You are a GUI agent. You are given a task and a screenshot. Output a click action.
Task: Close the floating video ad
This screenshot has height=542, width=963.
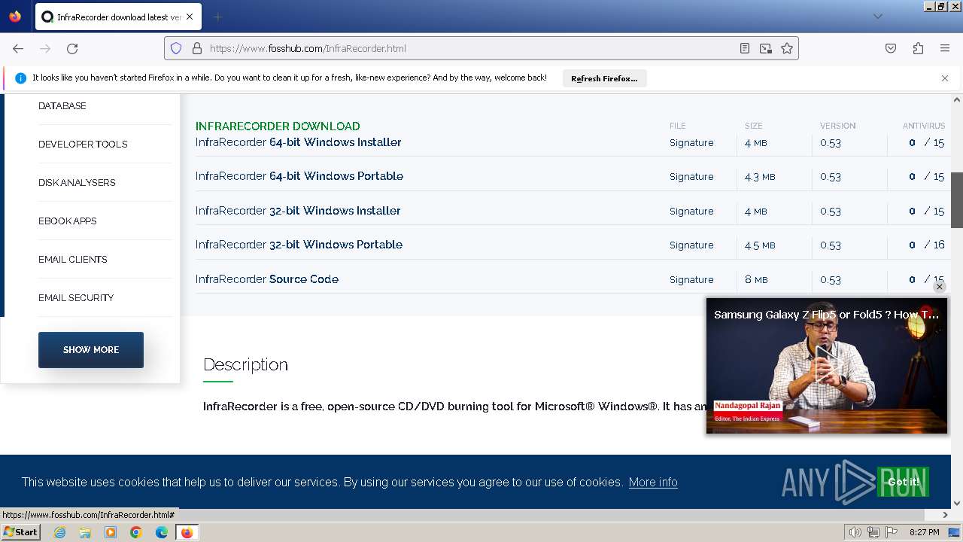point(939,287)
